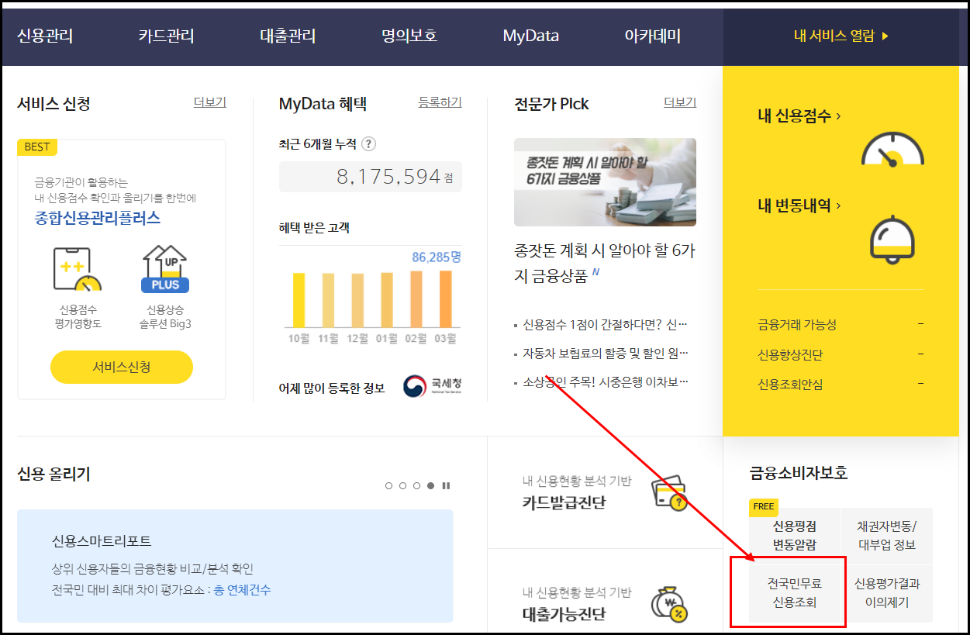Open 대출가능진단 service
The width and height of the screenshot is (970, 635).
tap(564, 614)
